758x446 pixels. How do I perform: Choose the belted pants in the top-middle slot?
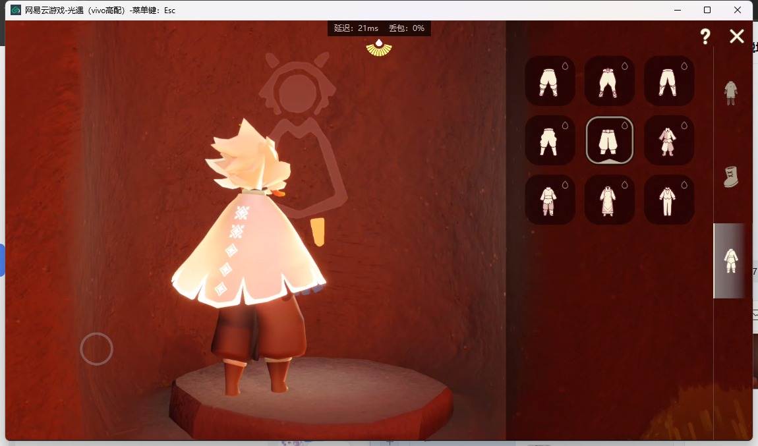click(610, 80)
